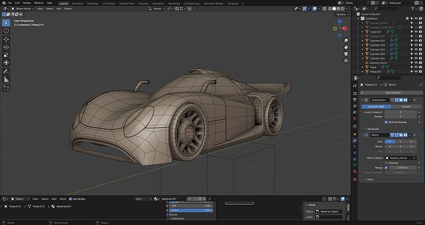Open the File menu
The height and width of the screenshot is (225, 425).
point(9,3)
